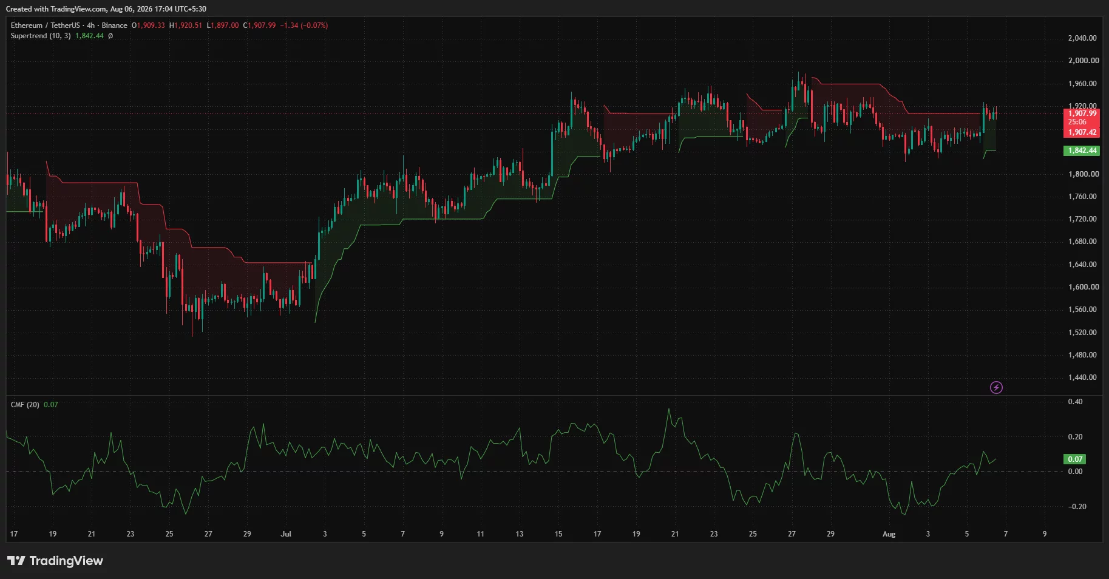The image size is (1109, 579).
Task: Click the TradingView logo
Action: (x=55, y=561)
